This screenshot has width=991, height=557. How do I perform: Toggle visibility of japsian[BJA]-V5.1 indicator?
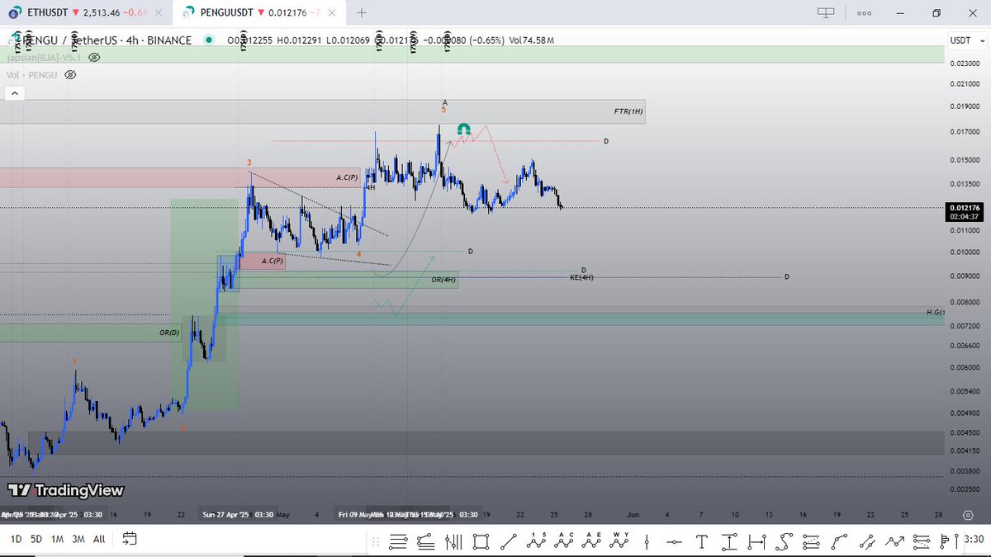tap(94, 58)
